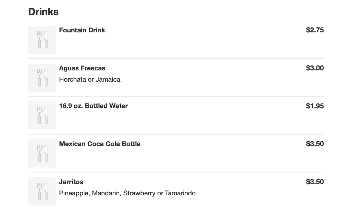Click the Fountain Drink placeholder utensils icon
The height and width of the screenshot is (214, 340).
[42, 40]
